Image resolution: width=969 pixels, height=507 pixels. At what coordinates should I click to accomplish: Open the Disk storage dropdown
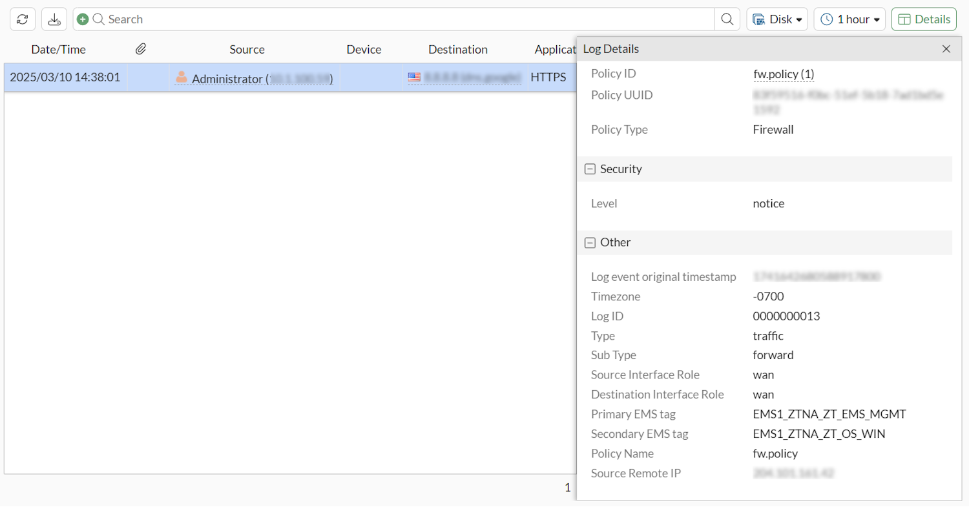click(x=777, y=19)
